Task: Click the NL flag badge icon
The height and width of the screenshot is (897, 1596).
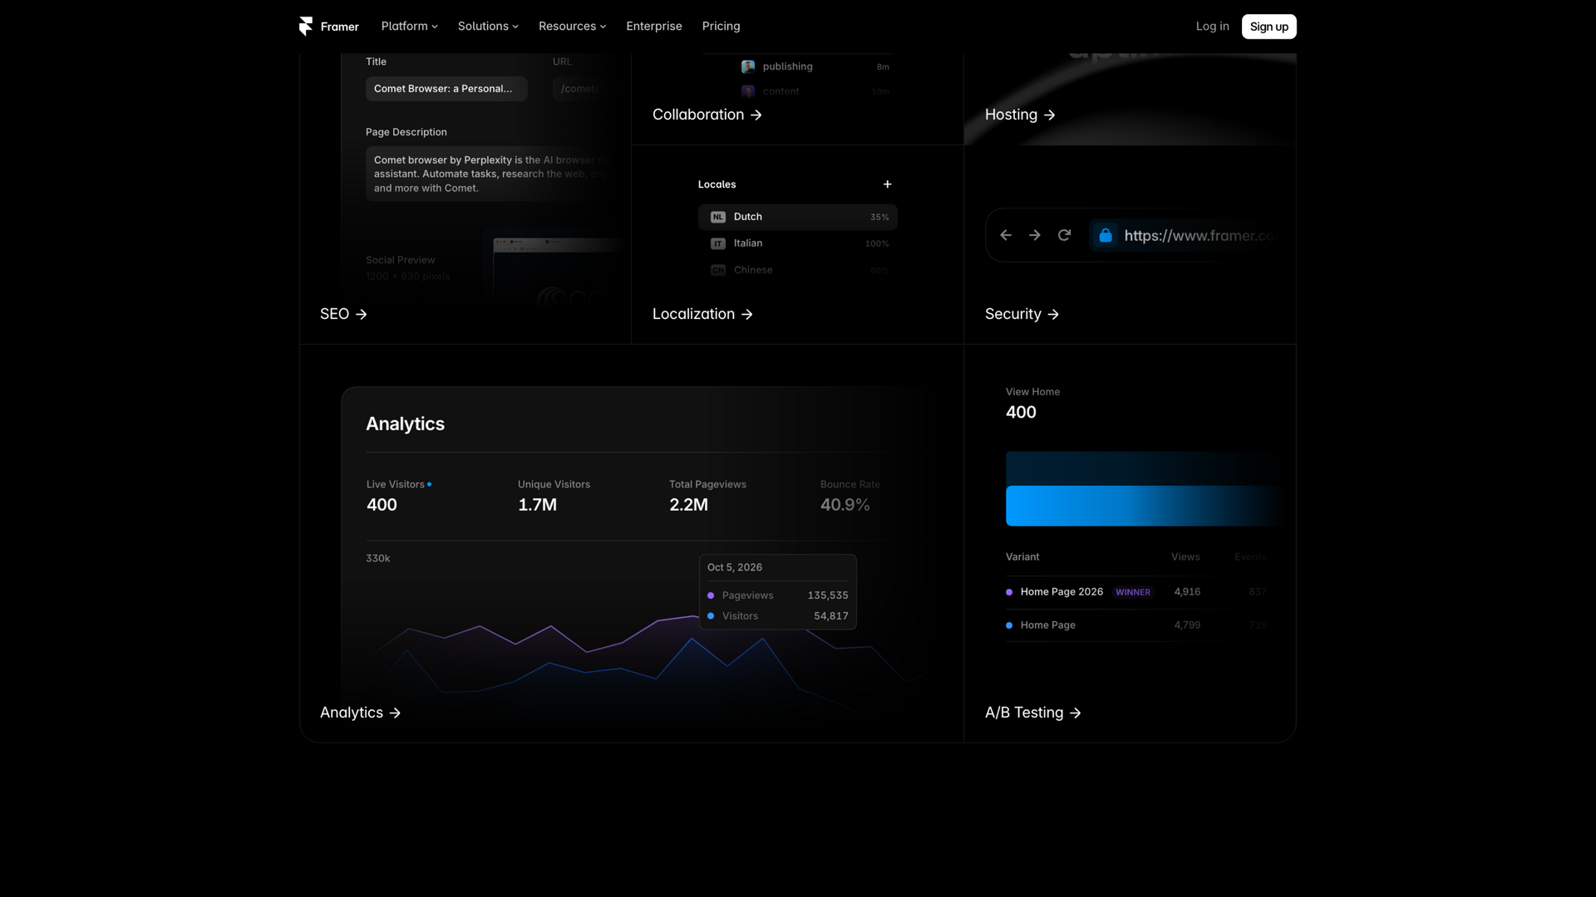Action: (718, 217)
